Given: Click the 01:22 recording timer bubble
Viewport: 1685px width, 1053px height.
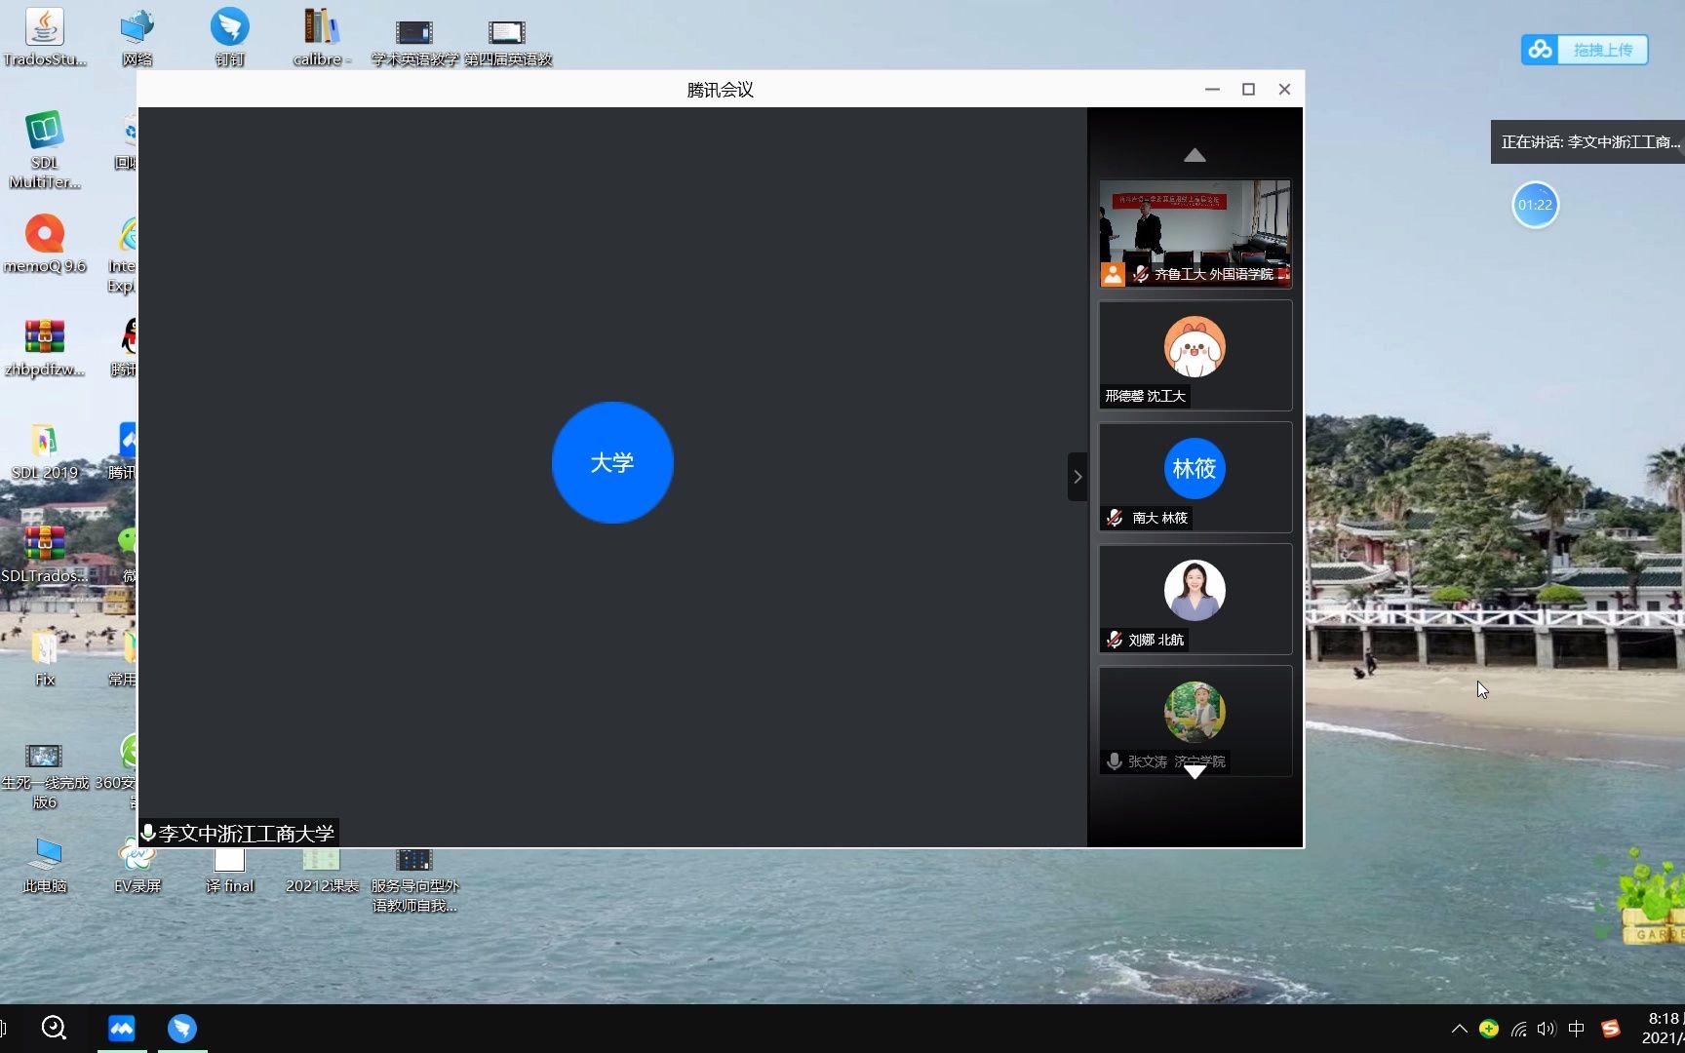Looking at the screenshot, I should [x=1535, y=205].
